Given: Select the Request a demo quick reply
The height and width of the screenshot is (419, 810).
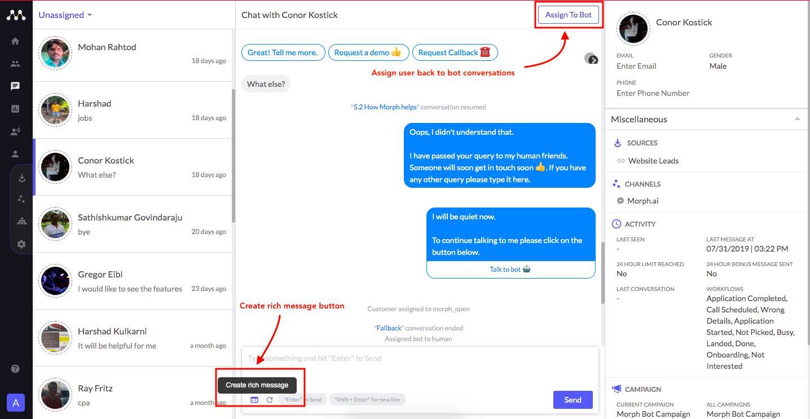Looking at the screenshot, I should pos(368,52).
